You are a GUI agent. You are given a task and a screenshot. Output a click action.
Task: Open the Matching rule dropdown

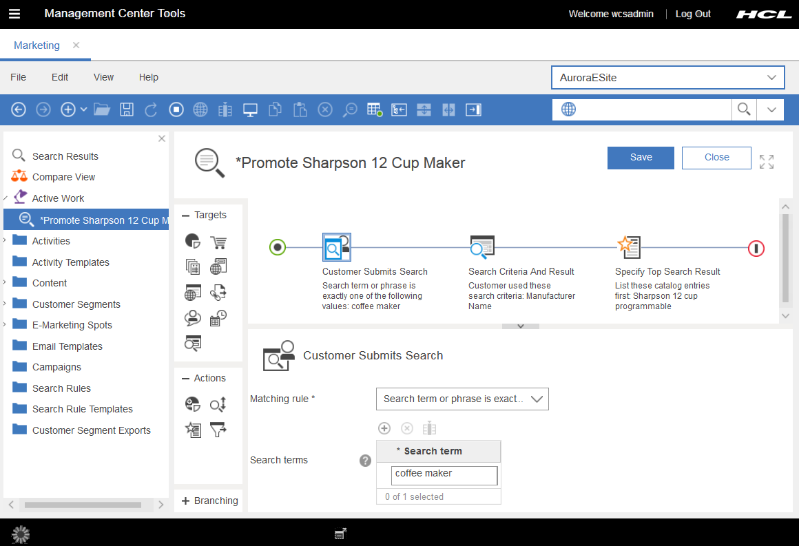click(462, 399)
